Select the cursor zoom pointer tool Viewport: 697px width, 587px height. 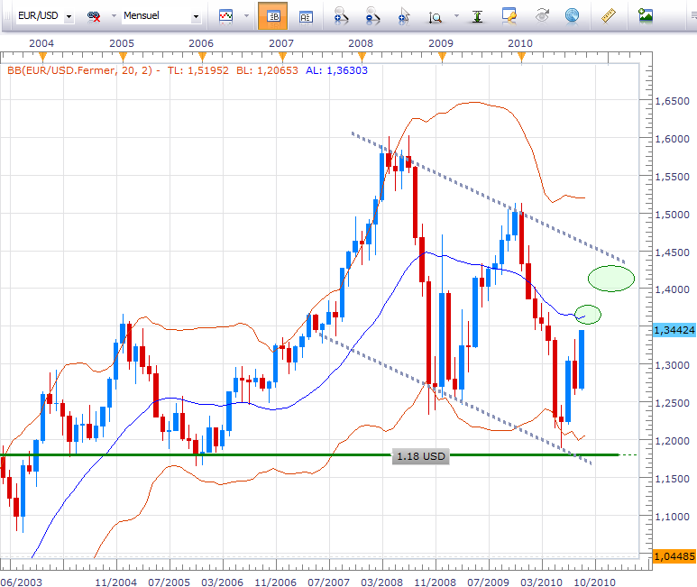point(404,16)
